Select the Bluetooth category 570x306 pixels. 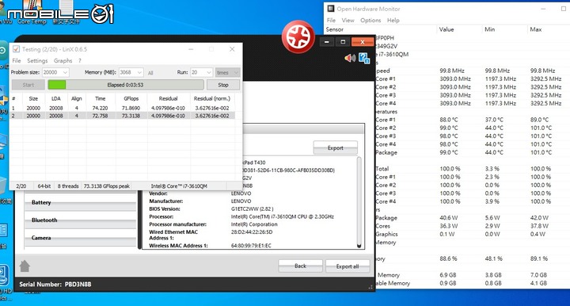point(80,220)
